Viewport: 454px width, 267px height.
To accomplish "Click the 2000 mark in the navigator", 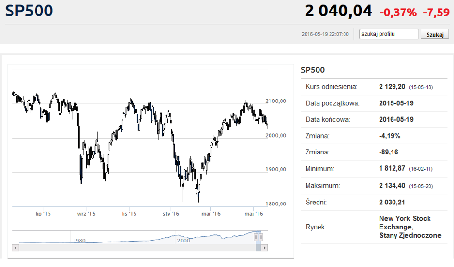I will [x=183, y=240].
